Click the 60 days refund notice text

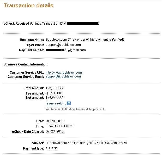pyautogui.click(x=75, y=109)
